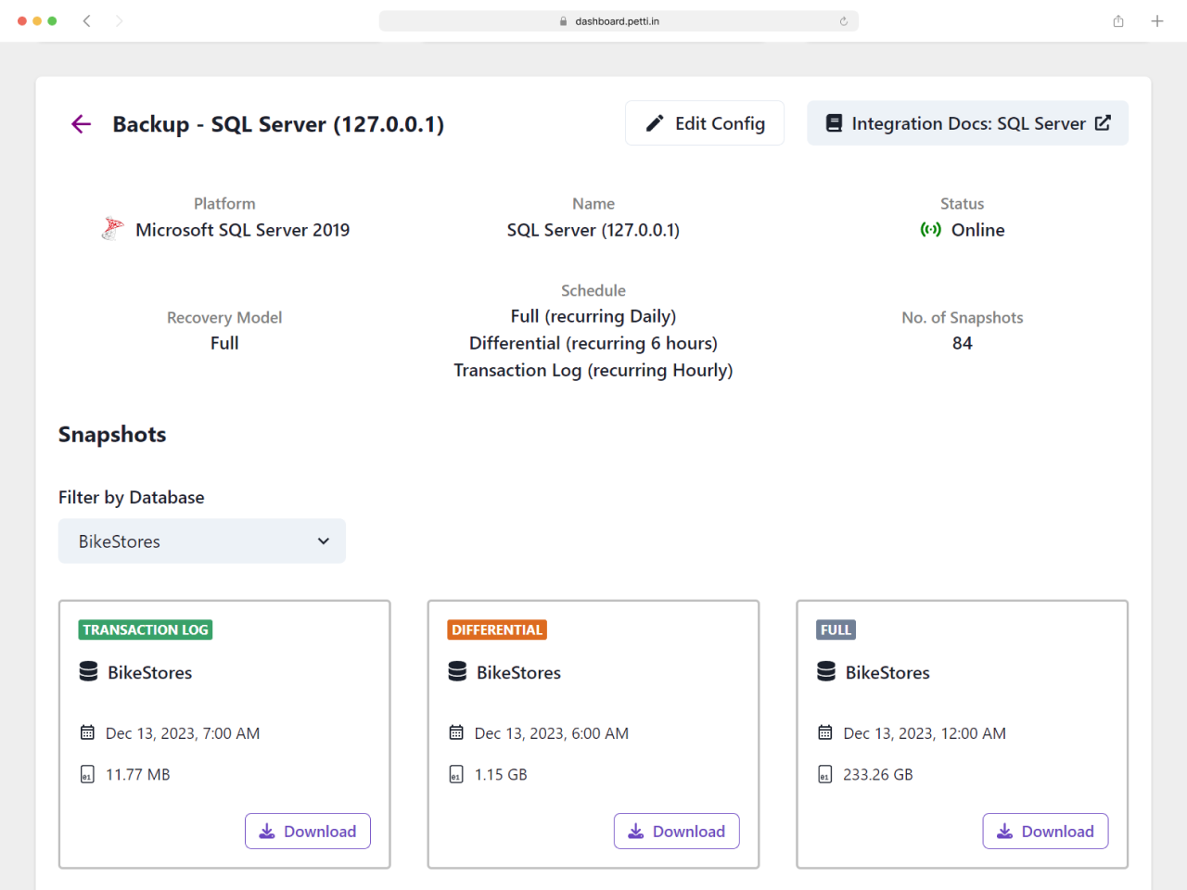Open Integration Docs: SQL Server link
Image resolution: width=1187 pixels, height=890 pixels.
(x=967, y=123)
